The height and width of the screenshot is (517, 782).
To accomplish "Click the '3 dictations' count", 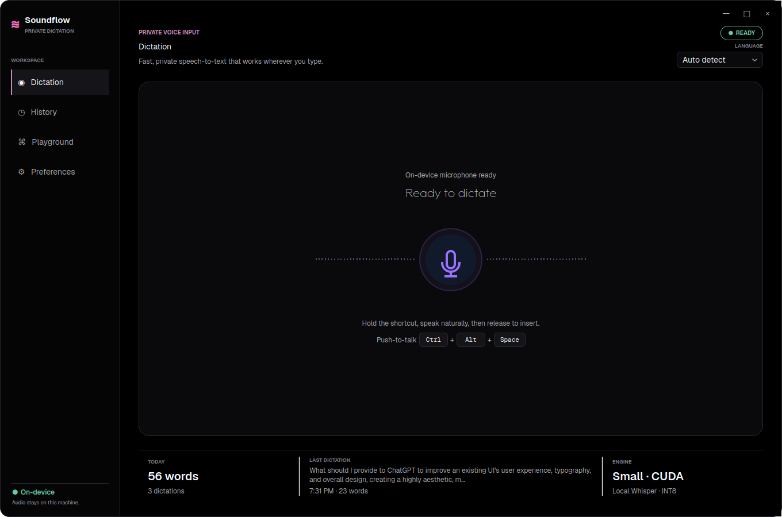I will tap(166, 491).
